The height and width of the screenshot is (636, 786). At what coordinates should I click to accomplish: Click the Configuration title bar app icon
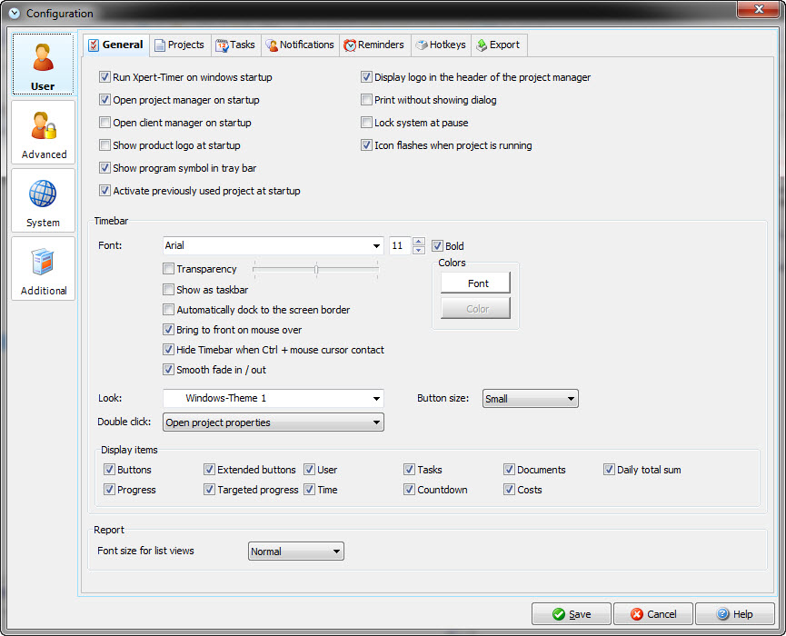click(x=15, y=13)
